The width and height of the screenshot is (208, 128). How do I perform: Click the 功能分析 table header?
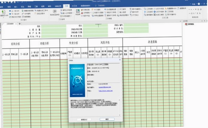tap(44, 44)
